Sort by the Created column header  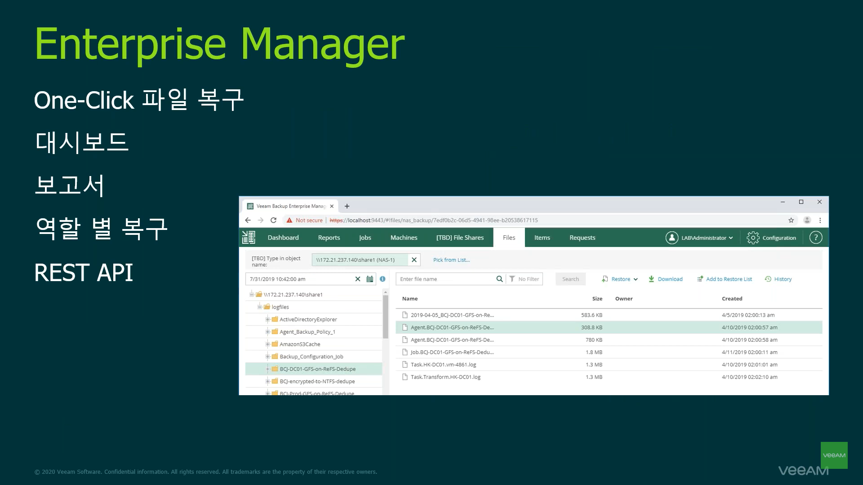tap(732, 299)
